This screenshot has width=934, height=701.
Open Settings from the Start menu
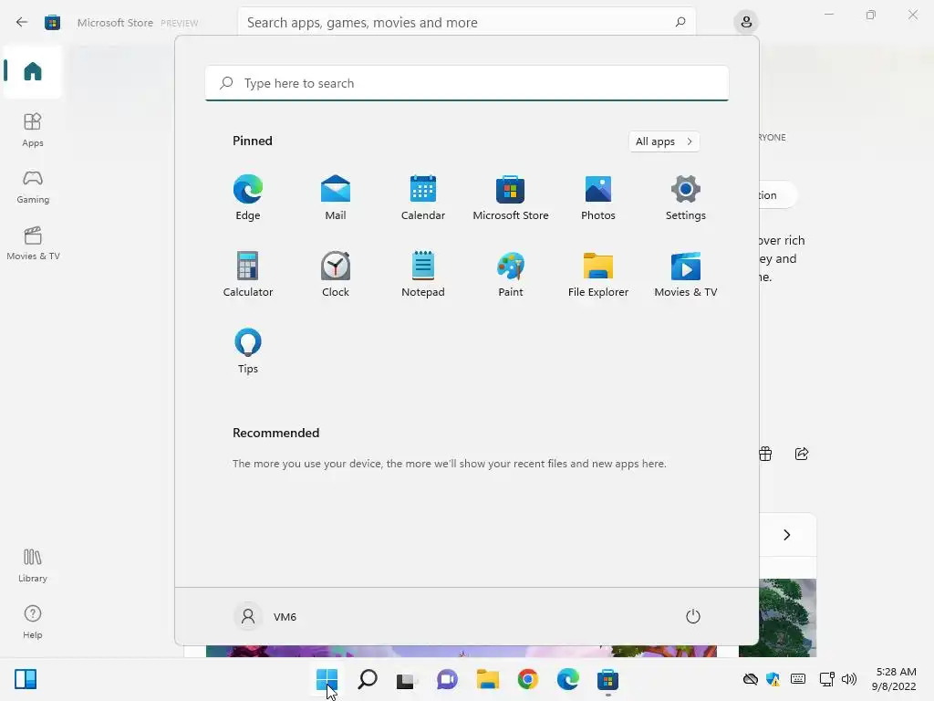pyautogui.click(x=686, y=197)
